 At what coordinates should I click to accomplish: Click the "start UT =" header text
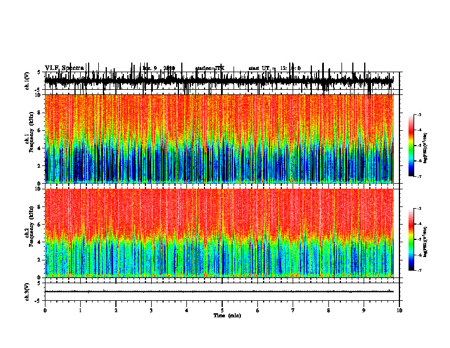pos(262,68)
